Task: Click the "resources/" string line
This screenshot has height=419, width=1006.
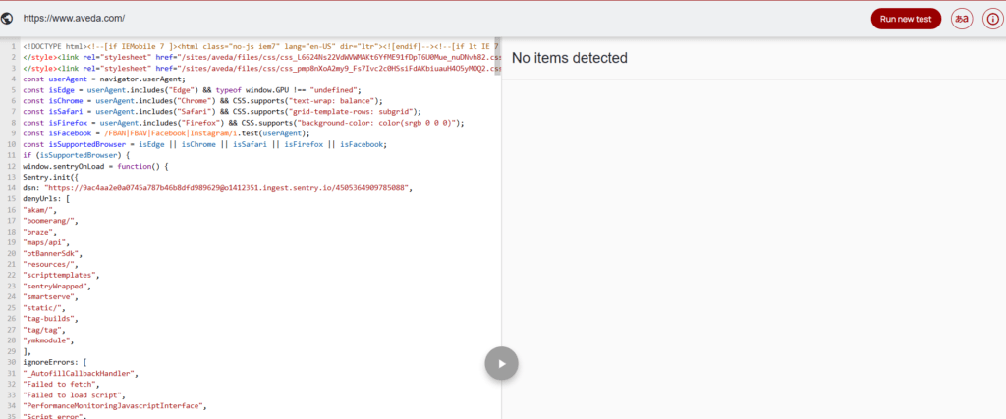Action: (x=51, y=264)
